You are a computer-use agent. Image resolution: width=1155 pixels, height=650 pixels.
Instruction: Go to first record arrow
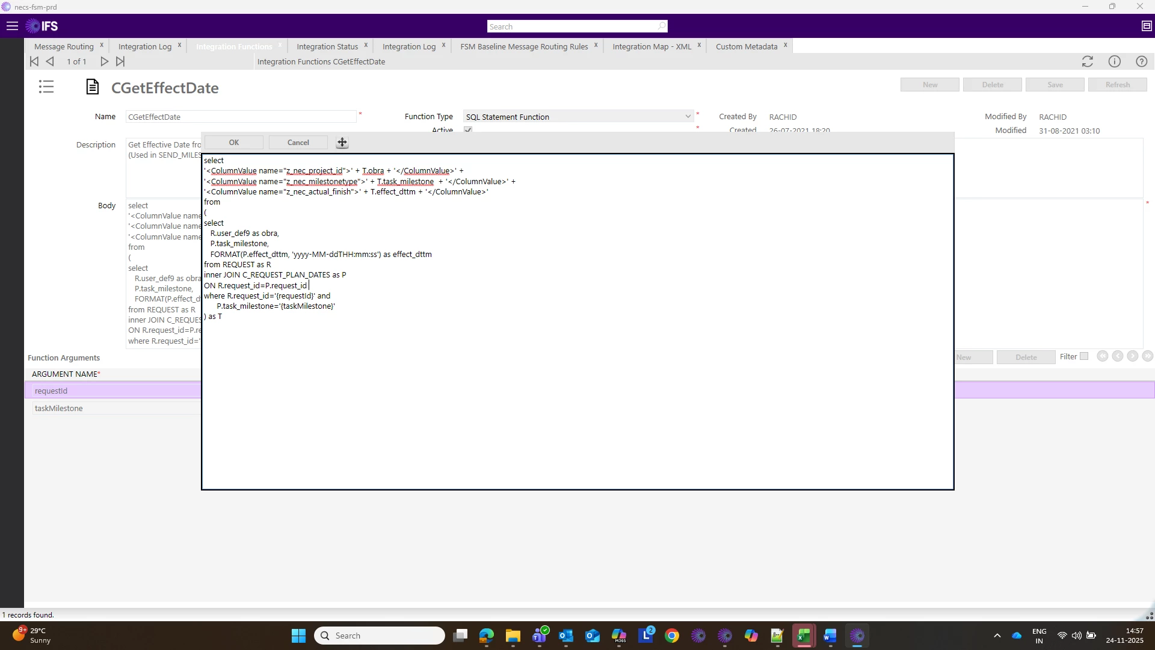[x=34, y=61]
